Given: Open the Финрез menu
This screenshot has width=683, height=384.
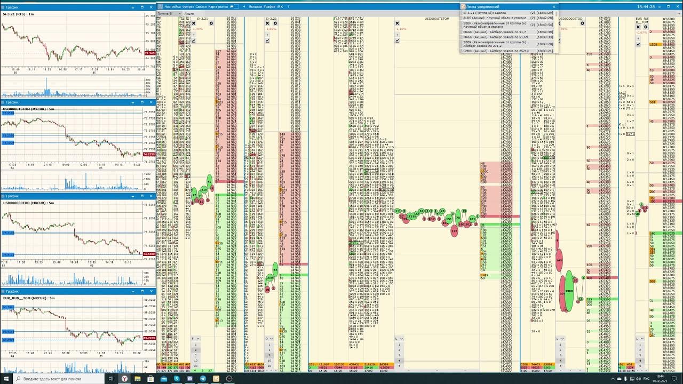Looking at the screenshot, I should point(188,6).
